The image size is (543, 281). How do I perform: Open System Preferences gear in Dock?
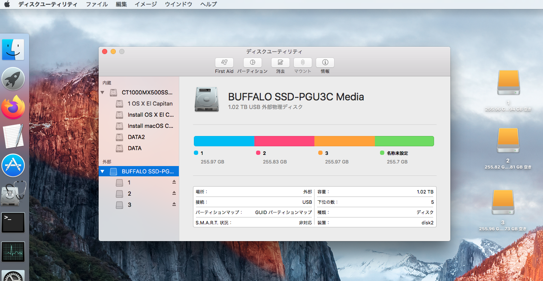click(x=13, y=275)
